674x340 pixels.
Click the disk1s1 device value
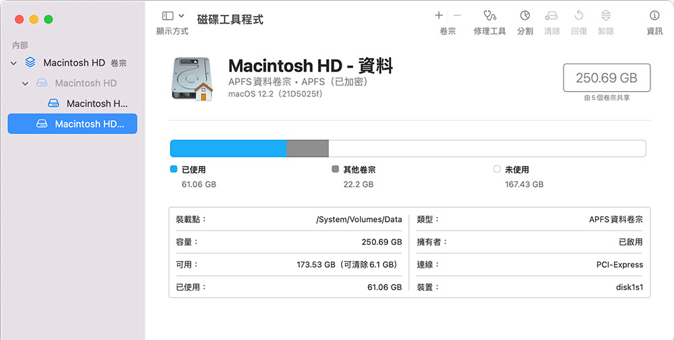point(630,287)
